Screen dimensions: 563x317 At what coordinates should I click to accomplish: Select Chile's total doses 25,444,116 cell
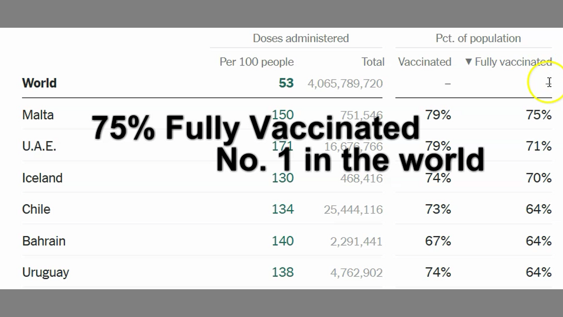353,210
